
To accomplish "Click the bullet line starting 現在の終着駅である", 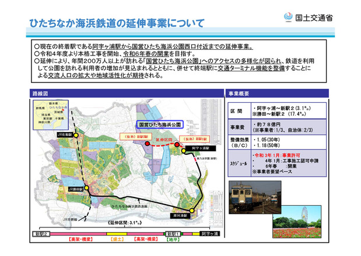I will [x=143, y=47].
